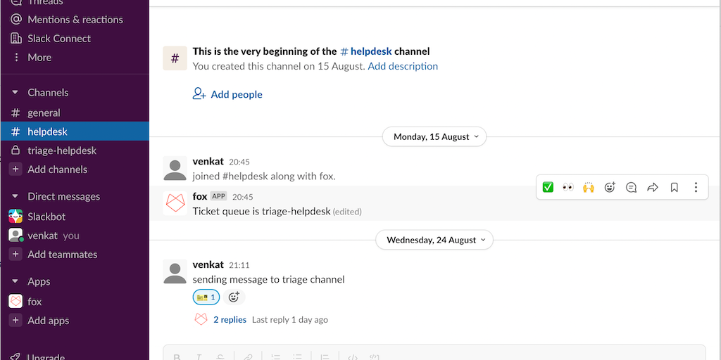Viewport: 721px width, 360px height.
Task: React with the eyes emoji
Action: [x=568, y=187]
